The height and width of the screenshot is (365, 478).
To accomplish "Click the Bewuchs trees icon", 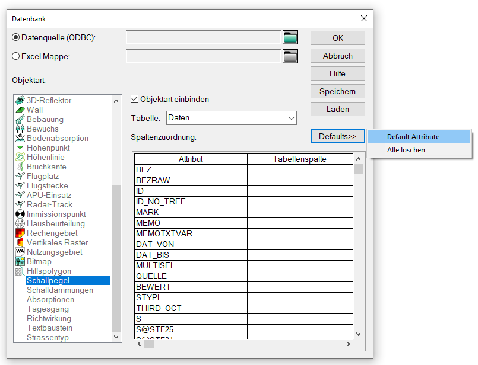I will coord(20,129).
